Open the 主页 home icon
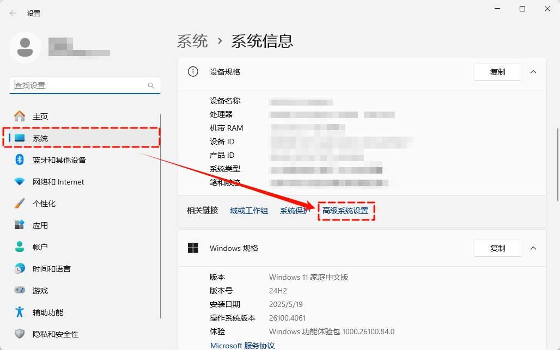Screen dimensions: 560x350 [x=20, y=116]
